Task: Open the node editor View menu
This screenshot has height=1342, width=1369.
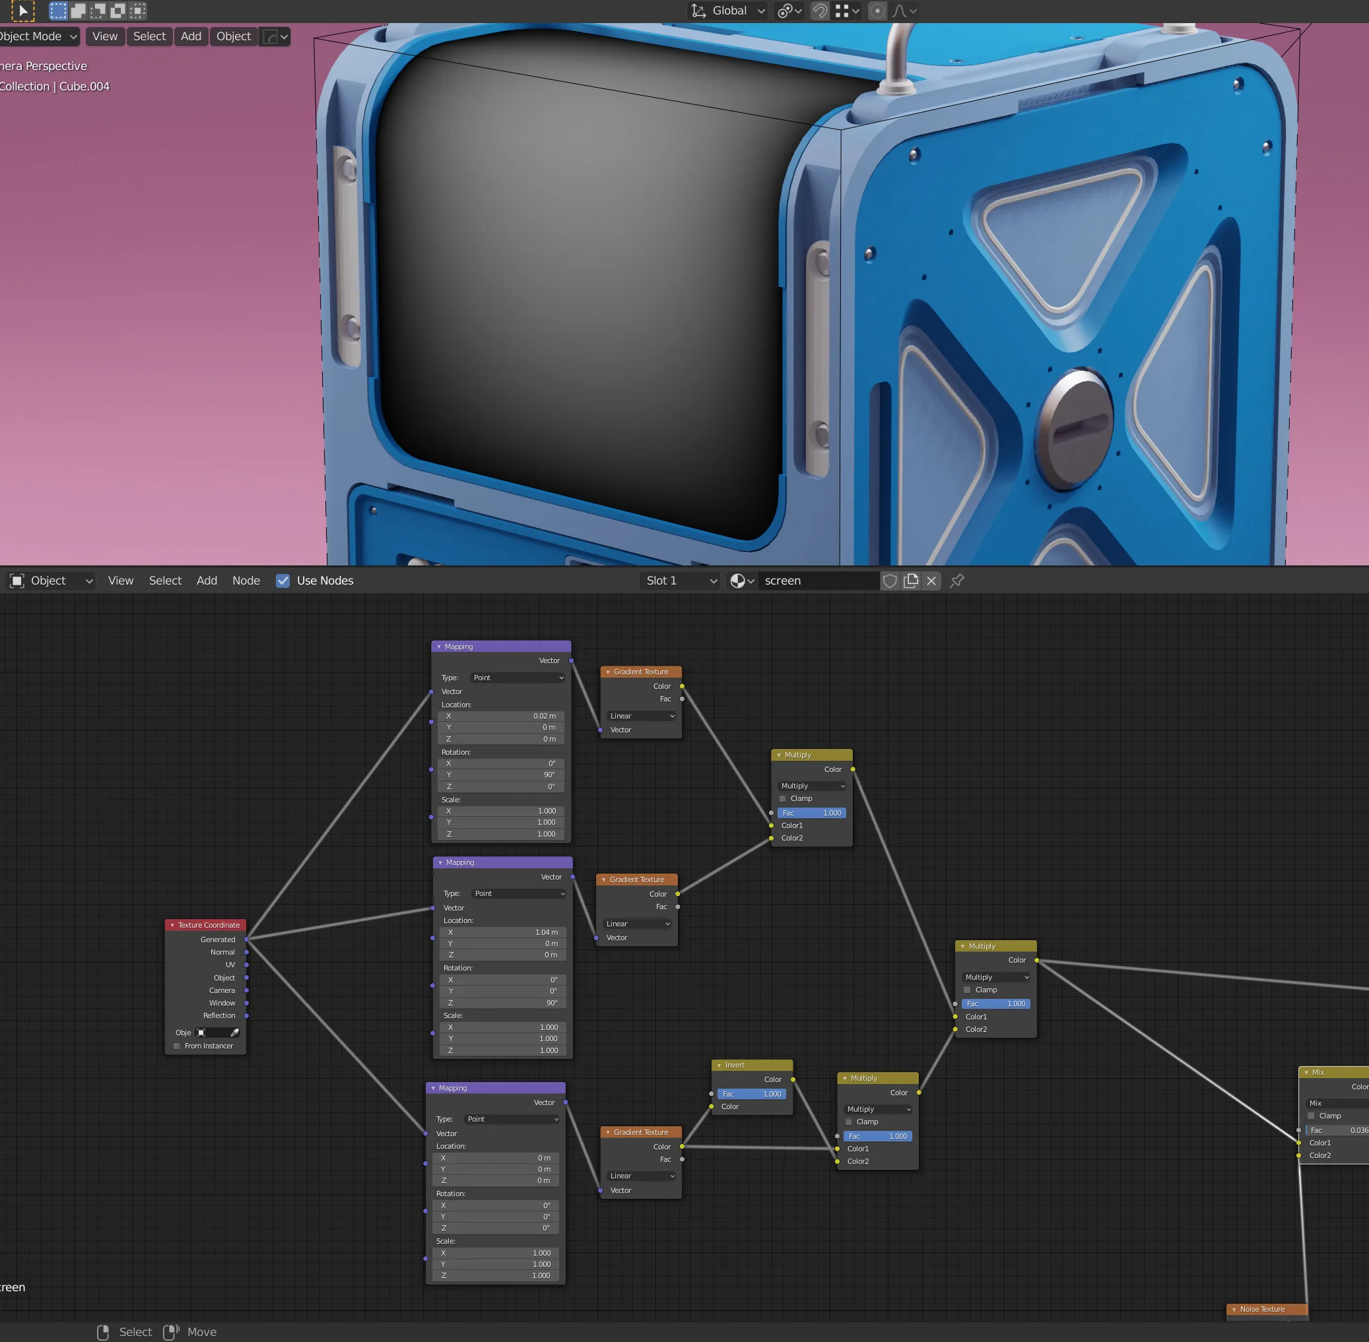Action: click(121, 581)
